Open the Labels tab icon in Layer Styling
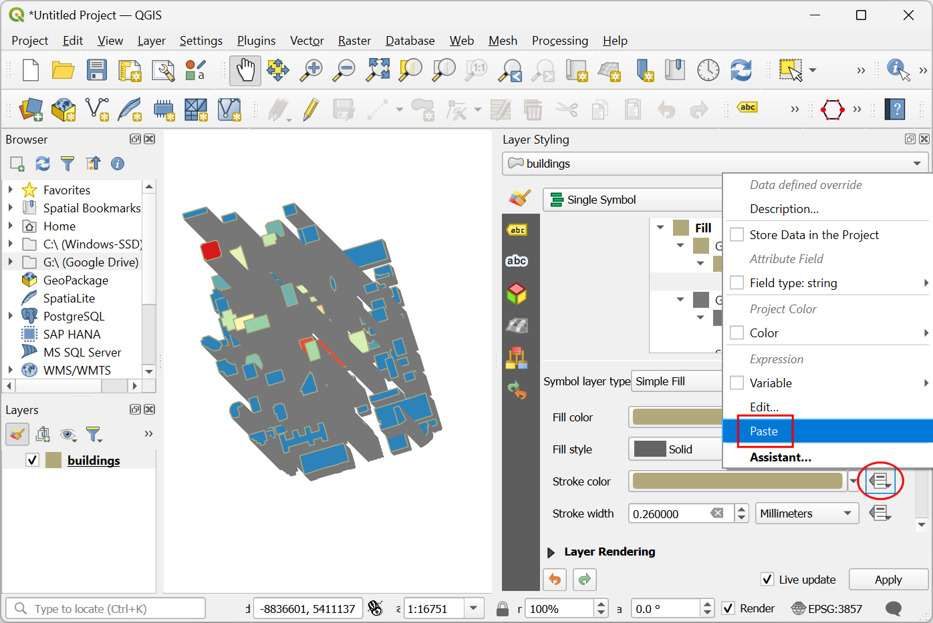933x623 pixels. pos(517,230)
